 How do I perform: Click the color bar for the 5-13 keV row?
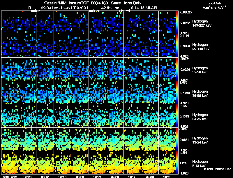tap(177, 163)
